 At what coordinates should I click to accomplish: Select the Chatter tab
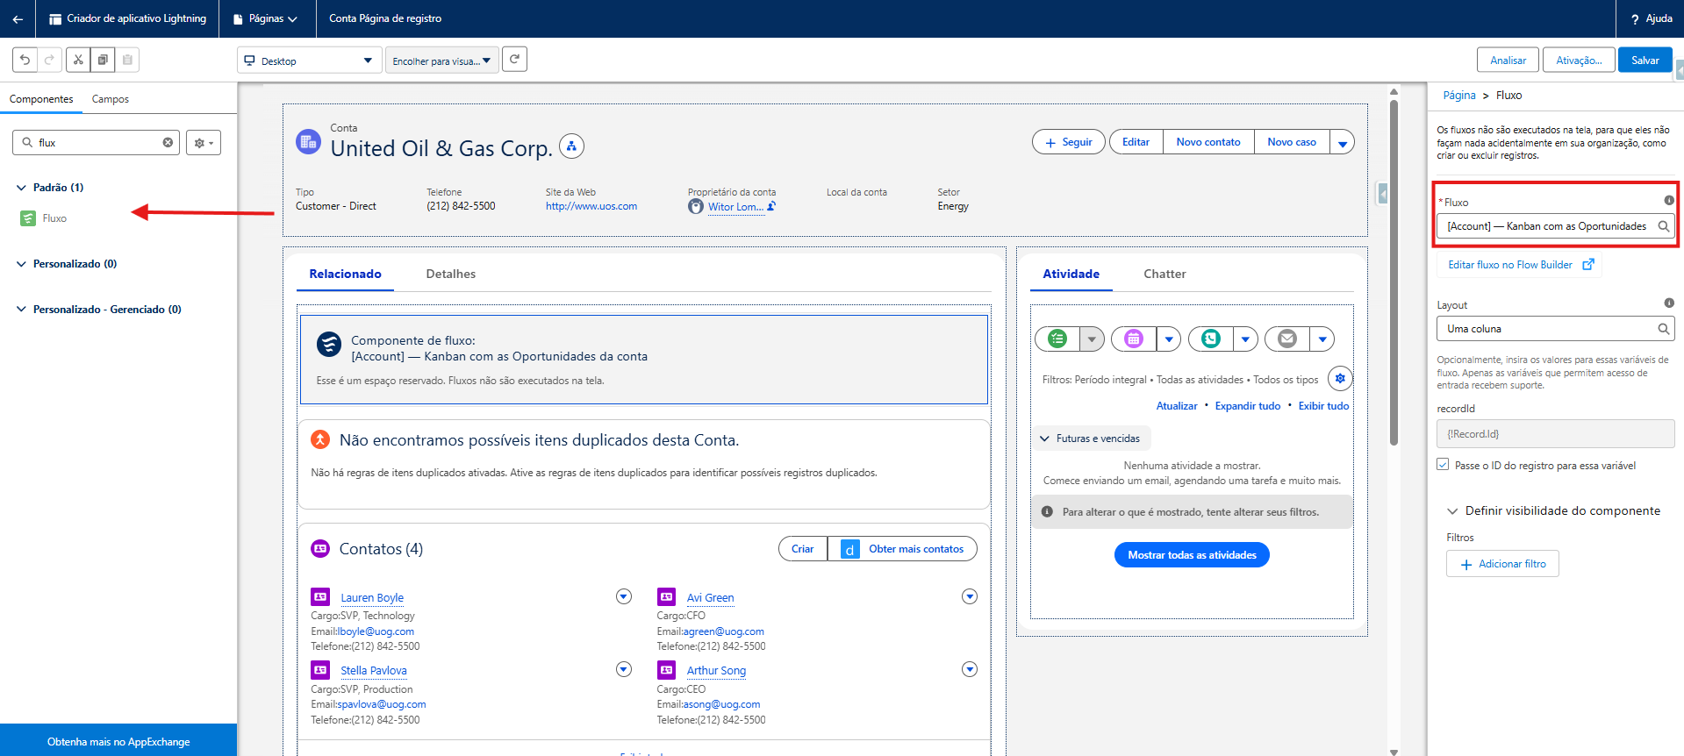coord(1164,274)
